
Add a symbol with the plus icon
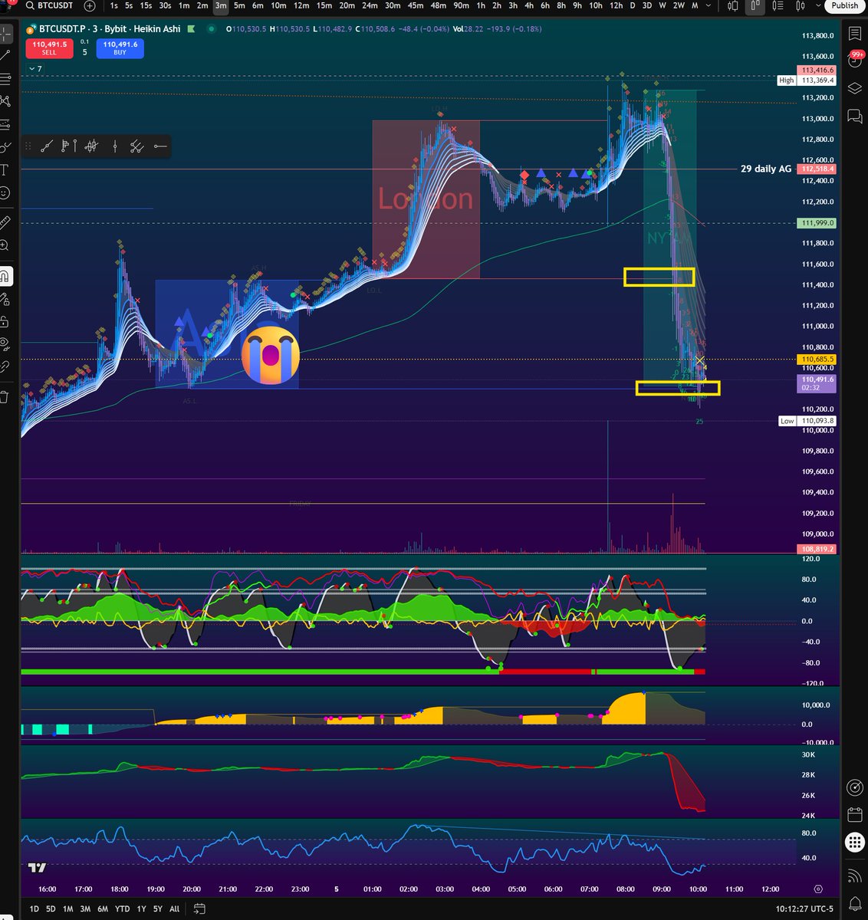click(90, 5)
